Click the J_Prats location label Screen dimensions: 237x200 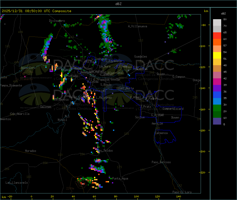[x=146, y=107]
